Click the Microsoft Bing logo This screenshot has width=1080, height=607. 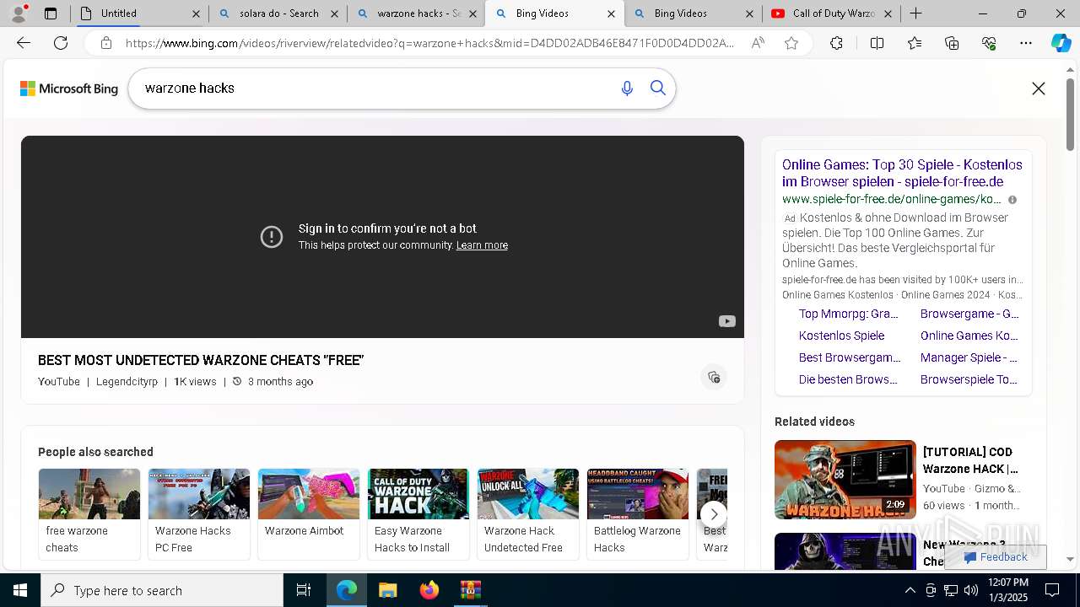[x=69, y=89]
